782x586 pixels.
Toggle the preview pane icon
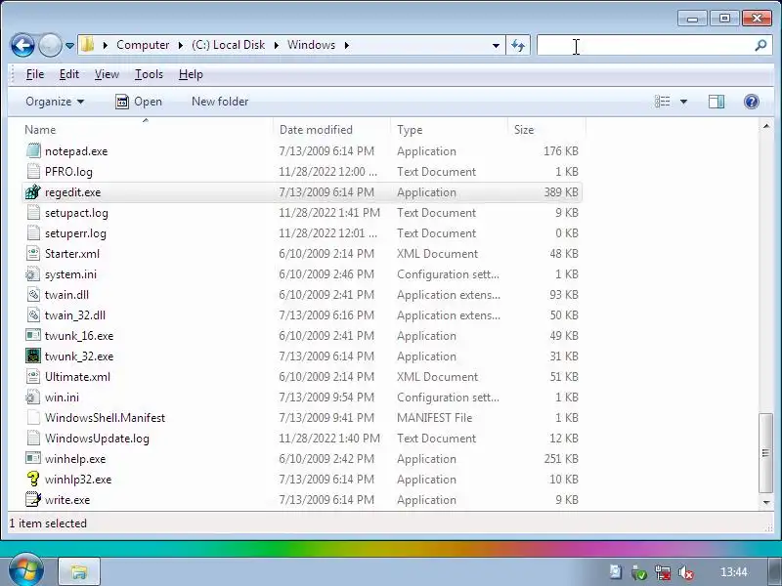pos(717,102)
